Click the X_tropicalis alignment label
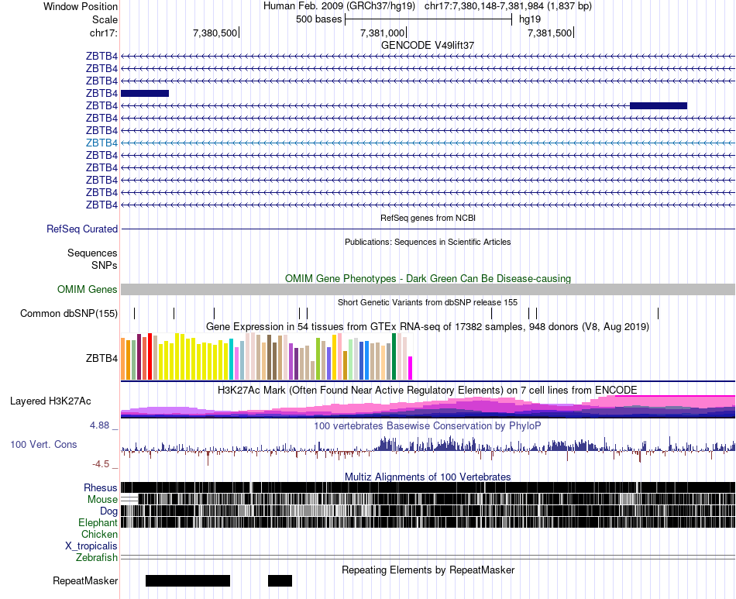Image resolution: width=736 pixels, height=599 pixels. click(91, 546)
